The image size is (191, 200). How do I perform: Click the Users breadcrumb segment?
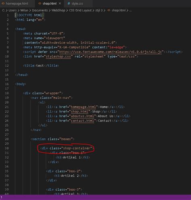[x=12, y=10]
